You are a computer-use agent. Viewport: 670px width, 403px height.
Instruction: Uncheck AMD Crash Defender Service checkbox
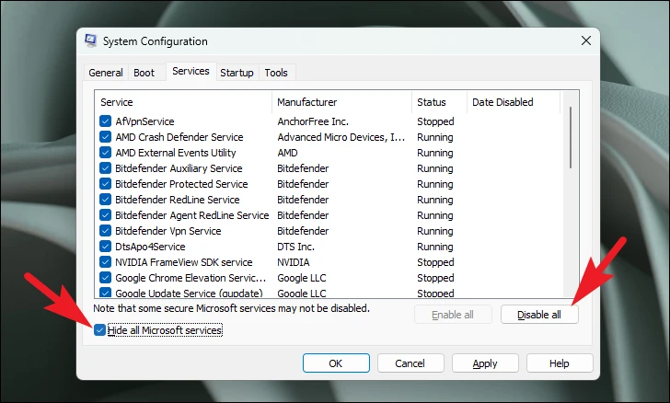click(x=105, y=137)
